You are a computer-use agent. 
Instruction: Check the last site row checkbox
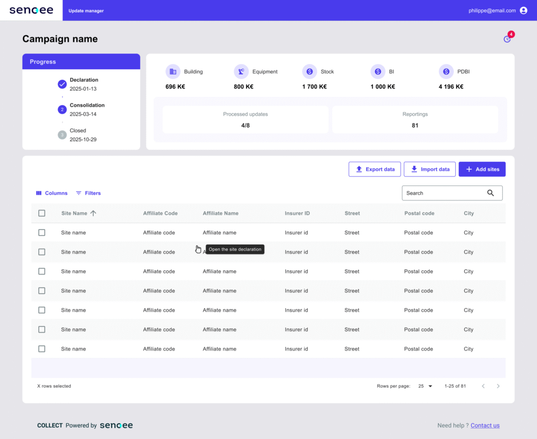42,349
